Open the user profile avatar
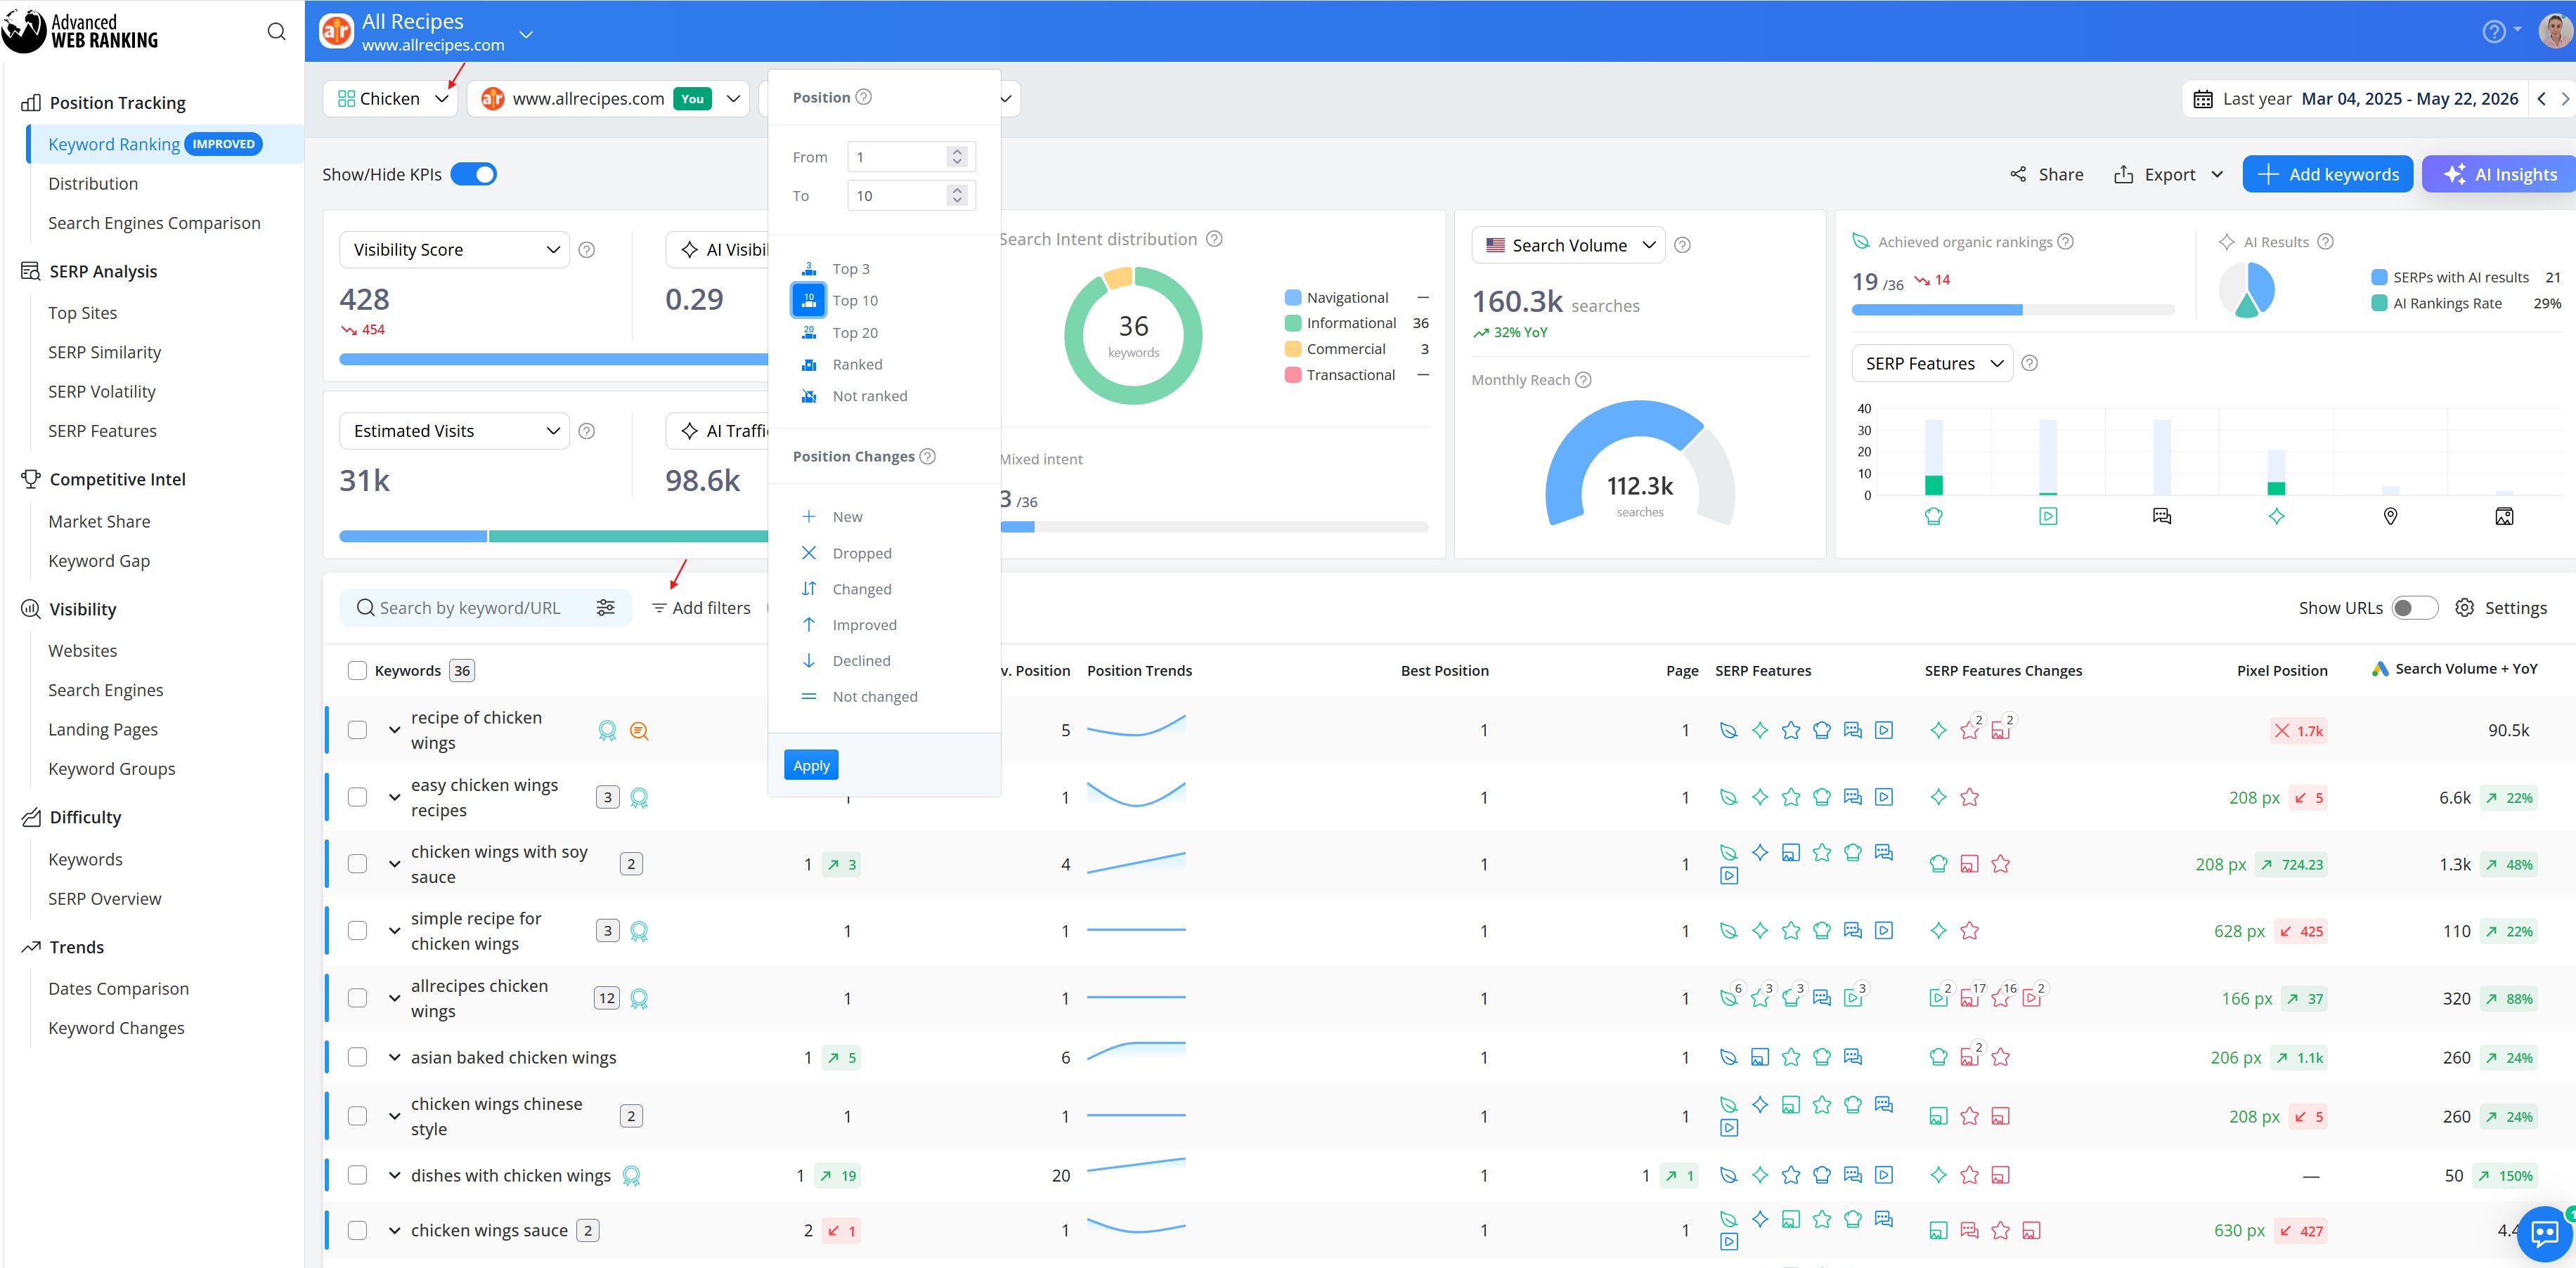Viewport: 2576px width, 1268px height. pyautogui.click(x=2555, y=31)
